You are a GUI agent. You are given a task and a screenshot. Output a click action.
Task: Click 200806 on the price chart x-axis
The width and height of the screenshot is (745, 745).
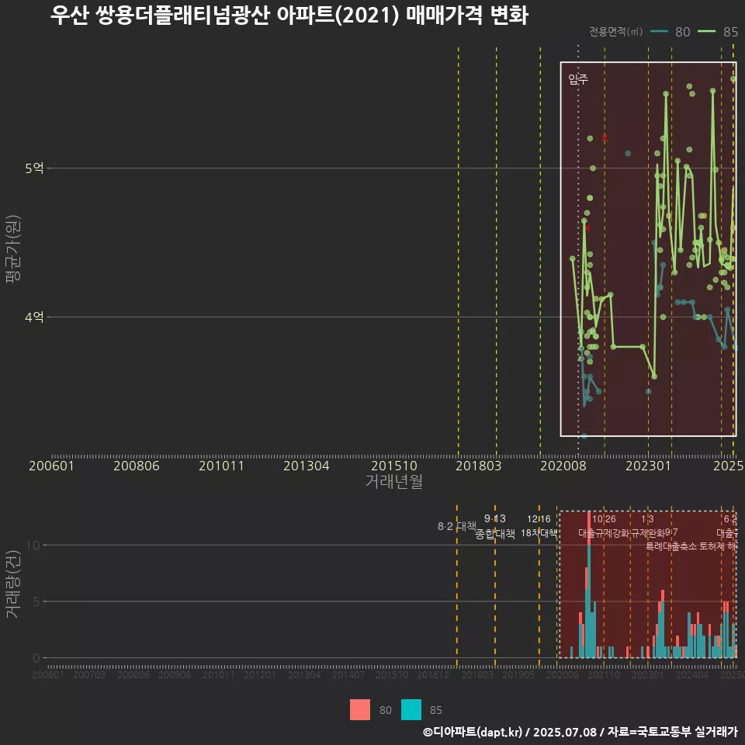[137, 466]
